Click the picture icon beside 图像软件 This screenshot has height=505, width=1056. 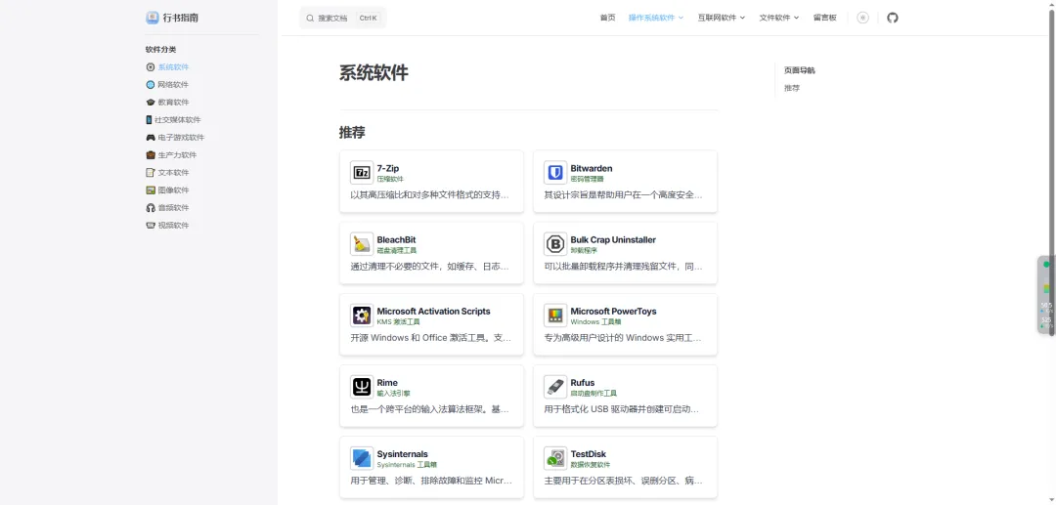[x=151, y=189]
